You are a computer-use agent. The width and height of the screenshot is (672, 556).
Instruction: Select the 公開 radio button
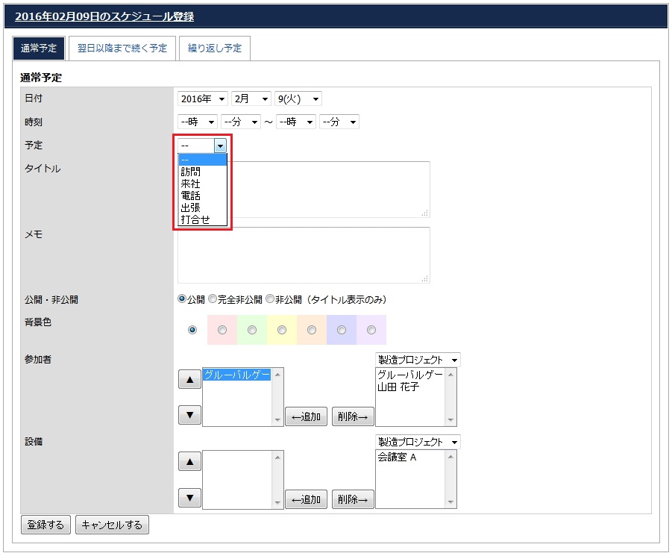pos(182,299)
